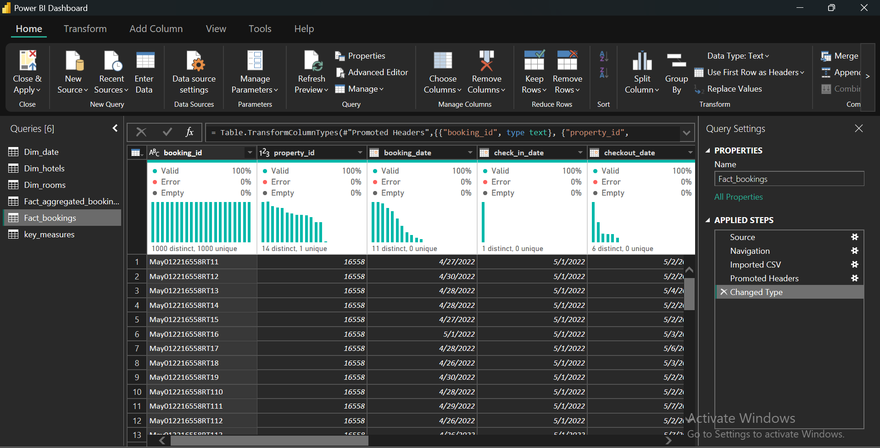
Task: Cancel formula bar edit with X
Action: [x=141, y=132]
